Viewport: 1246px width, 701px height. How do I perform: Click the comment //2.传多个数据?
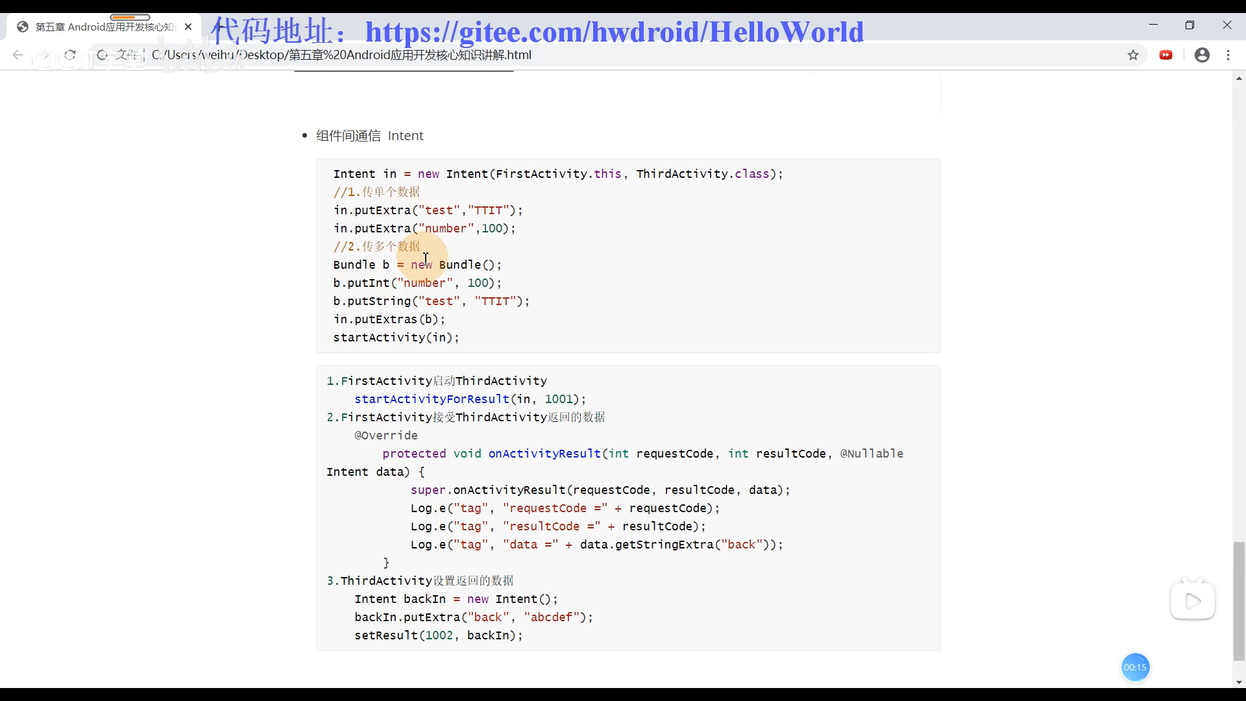point(376,247)
